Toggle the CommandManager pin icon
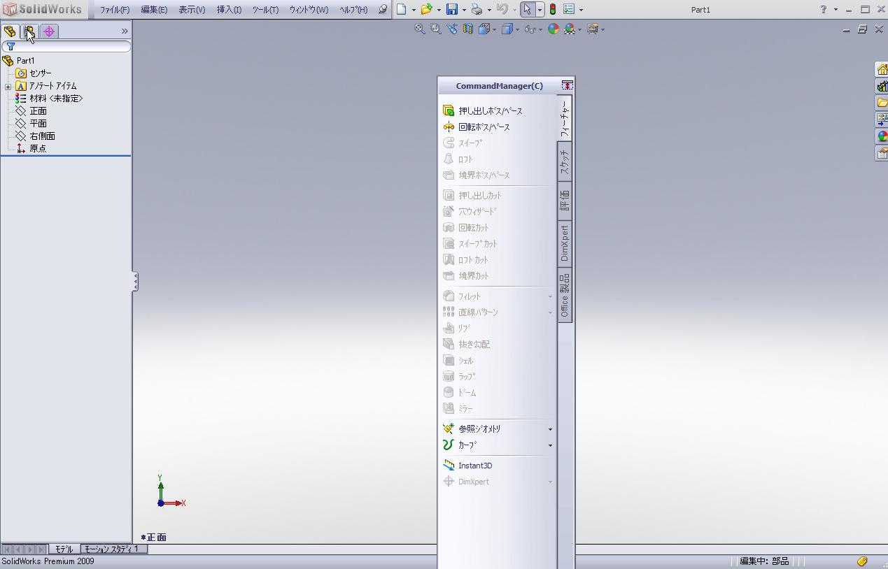888x569 pixels. [x=567, y=85]
